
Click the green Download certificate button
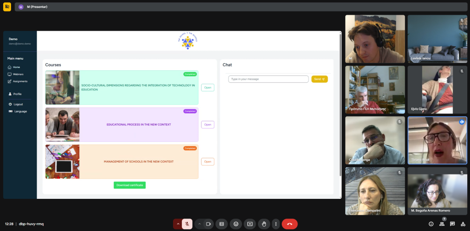click(x=129, y=185)
